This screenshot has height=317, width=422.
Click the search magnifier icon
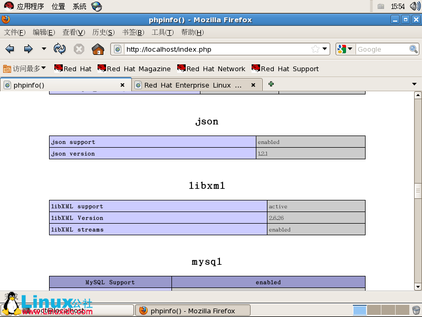point(414,49)
